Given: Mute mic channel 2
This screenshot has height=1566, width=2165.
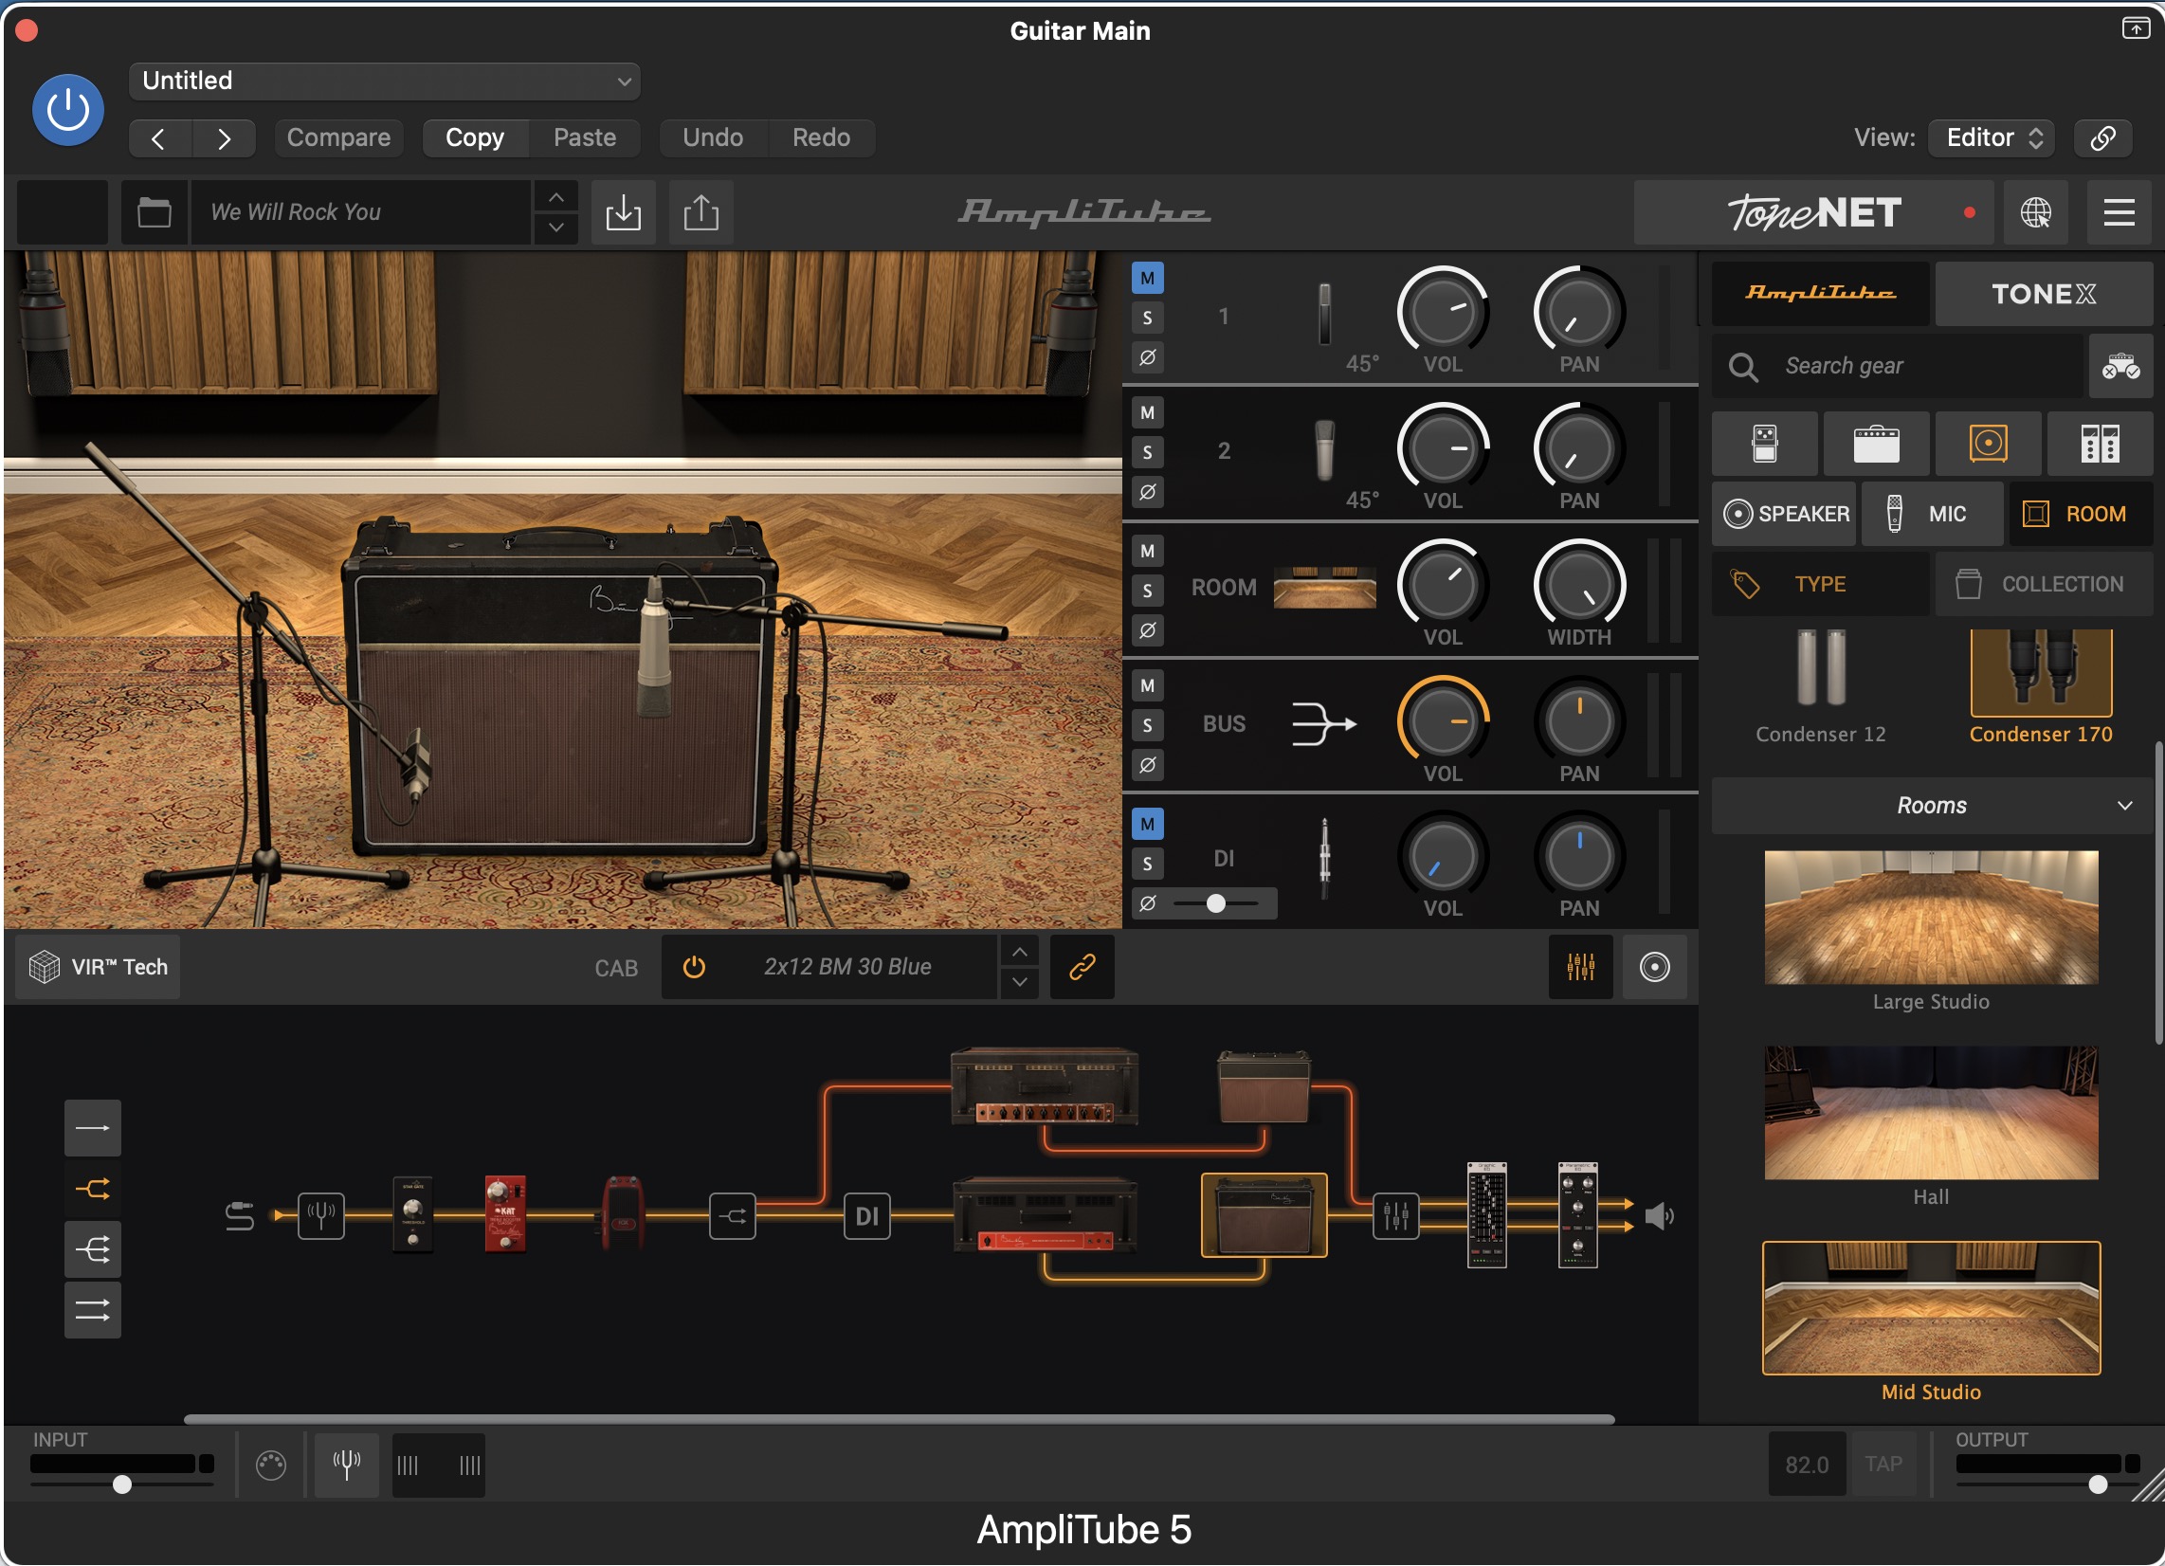Looking at the screenshot, I should coord(1147,413).
